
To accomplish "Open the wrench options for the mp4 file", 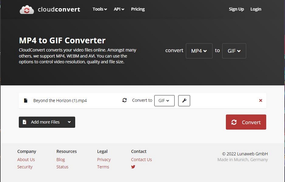I will pos(184,101).
